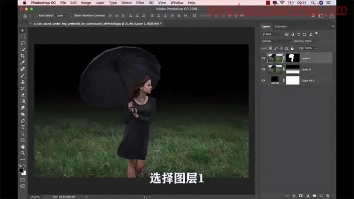Delete layer trash icon
The width and height of the screenshot is (354, 199).
point(328,195)
